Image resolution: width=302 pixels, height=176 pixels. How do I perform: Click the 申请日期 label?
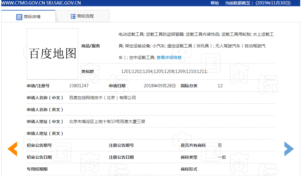[x=117, y=86]
